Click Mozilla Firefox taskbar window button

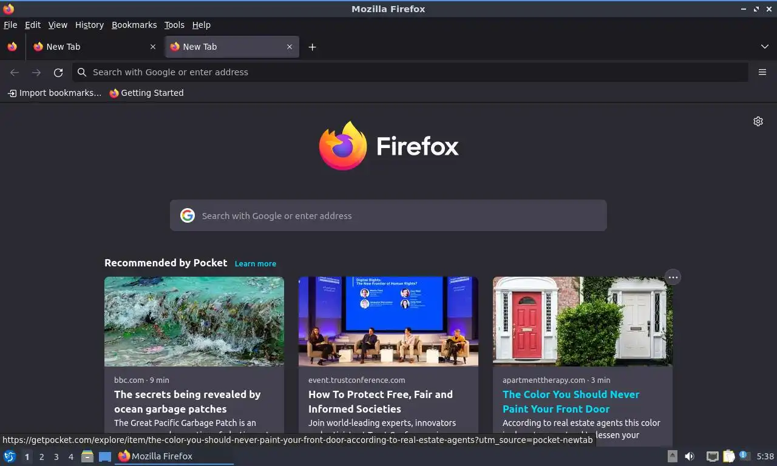pos(174,456)
